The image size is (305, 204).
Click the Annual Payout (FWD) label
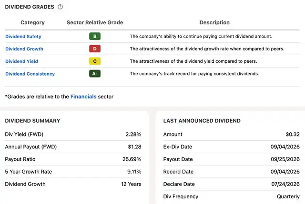[x=31, y=147]
